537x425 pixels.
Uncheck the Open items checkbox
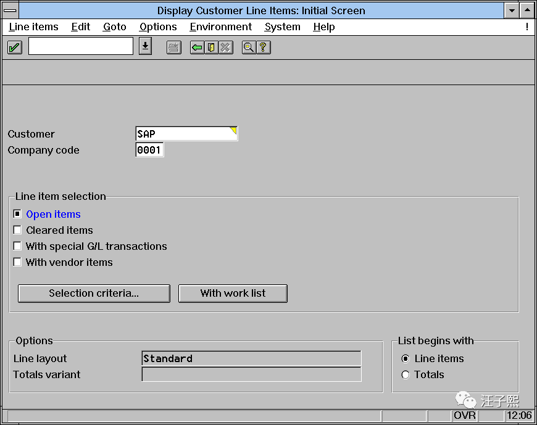[17, 214]
